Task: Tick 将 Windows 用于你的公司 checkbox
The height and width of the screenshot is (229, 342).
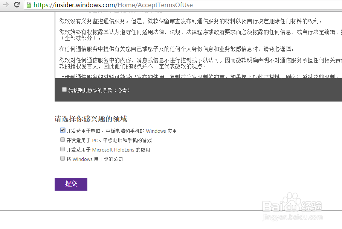Action: pyautogui.click(x=63, y=158)
